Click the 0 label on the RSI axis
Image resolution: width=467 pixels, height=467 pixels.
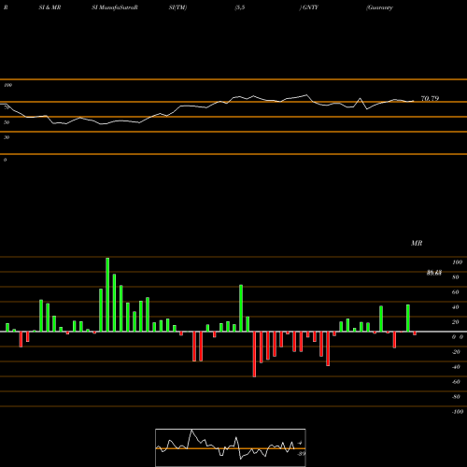tap(5, 160)
